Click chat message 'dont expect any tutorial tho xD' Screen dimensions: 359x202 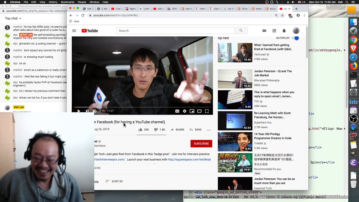[x=45, y=50]
